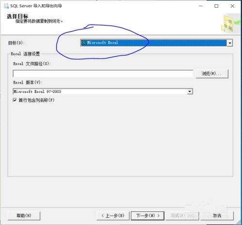Select the Microsoft Excel 97-2003 version field
The image size is (242, 225).
pyautogui.click(x=103, y=91)
